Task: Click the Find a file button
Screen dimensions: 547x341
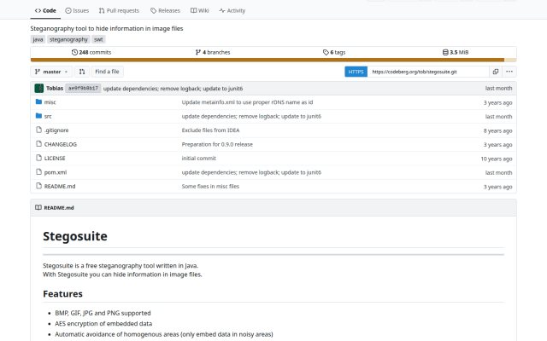Action: 107,72
